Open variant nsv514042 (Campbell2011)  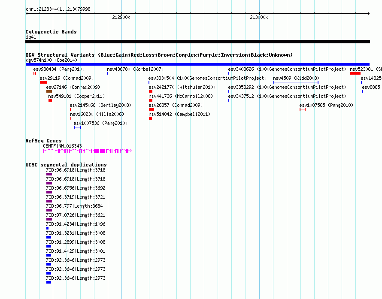coord(179,114)
